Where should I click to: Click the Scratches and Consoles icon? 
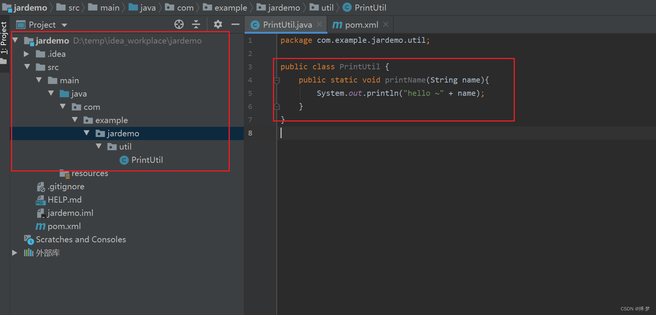29,240
